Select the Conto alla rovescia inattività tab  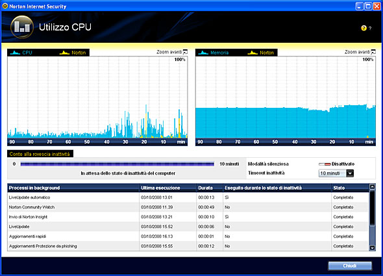click(x=40, y=154)
